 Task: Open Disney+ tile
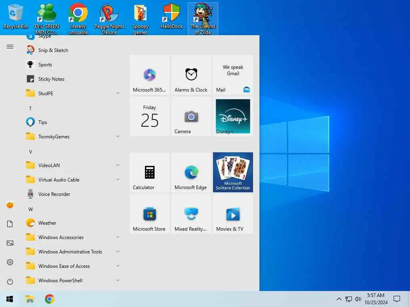click(233, 116)
